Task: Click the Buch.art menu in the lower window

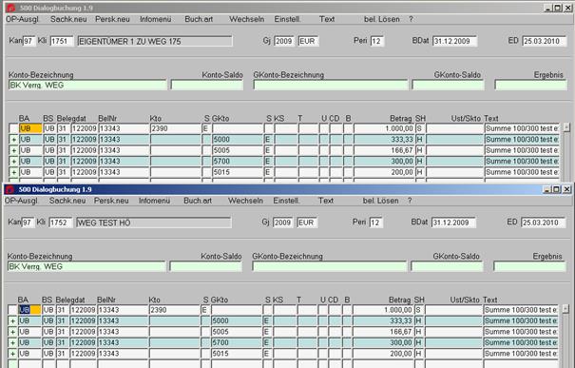Action: [x=198, y=201]
